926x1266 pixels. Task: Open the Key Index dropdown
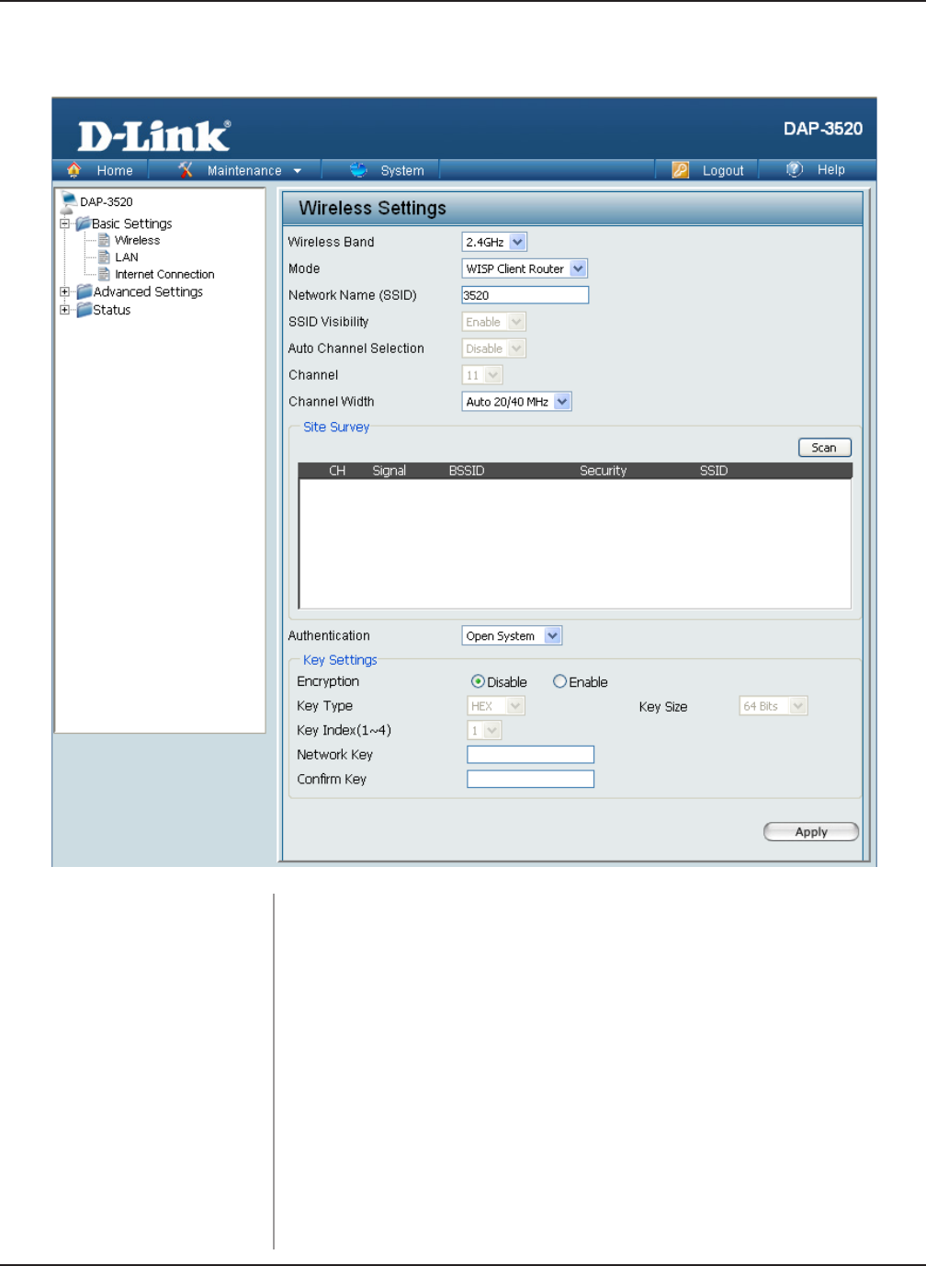484,730
